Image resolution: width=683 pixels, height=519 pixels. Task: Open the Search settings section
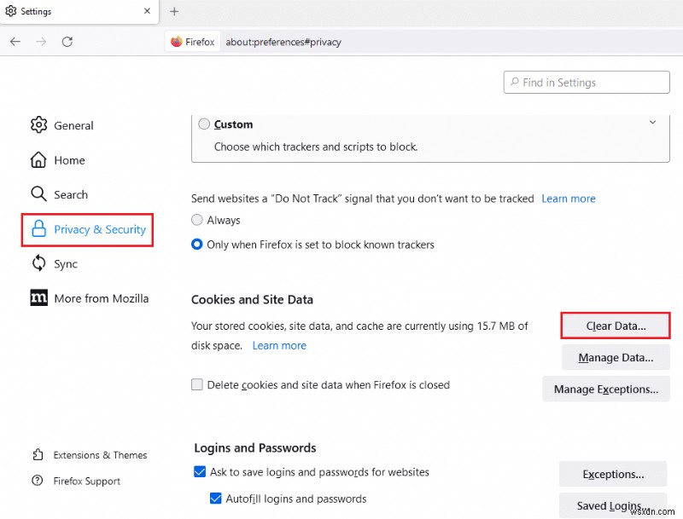click(x=71, y=194)
